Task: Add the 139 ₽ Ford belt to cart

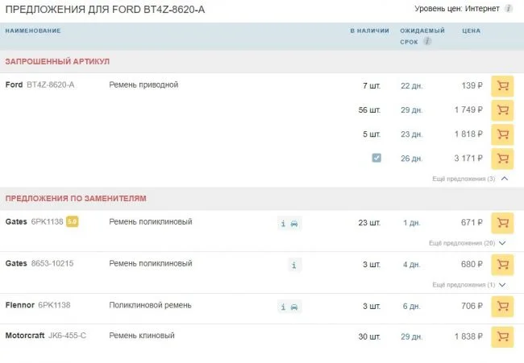Action: pos(502,86)
